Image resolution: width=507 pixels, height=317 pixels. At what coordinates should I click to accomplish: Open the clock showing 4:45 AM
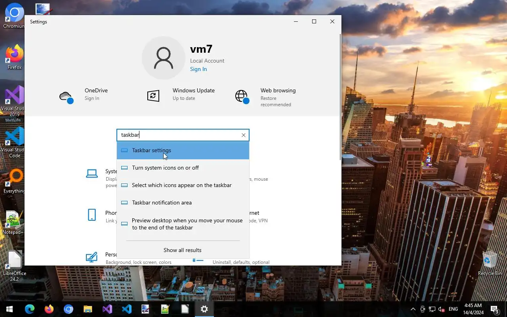click(473, 309)
